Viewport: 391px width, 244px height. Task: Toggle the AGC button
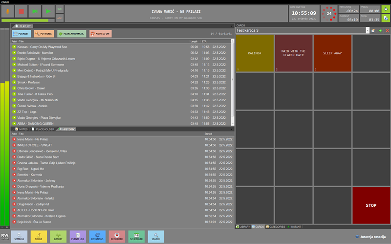tap(60, 18)
